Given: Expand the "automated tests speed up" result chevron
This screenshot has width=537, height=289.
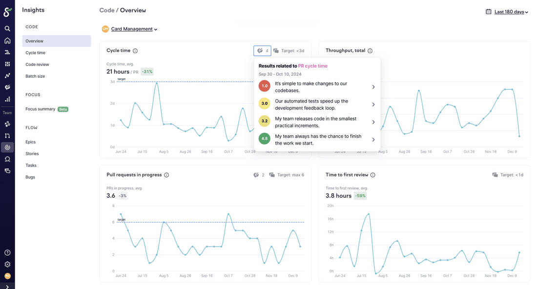Looking at the screenshot, I should point(373,104).
